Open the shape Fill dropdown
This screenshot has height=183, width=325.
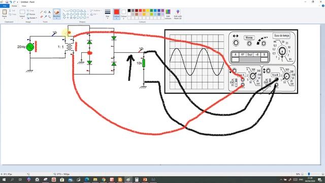tap(94, 14)
